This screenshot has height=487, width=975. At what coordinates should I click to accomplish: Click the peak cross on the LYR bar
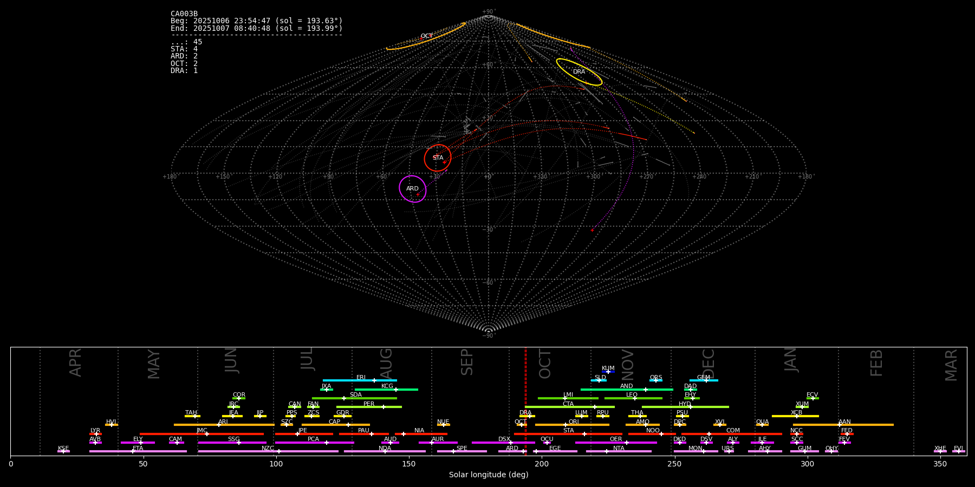[96, 434]
